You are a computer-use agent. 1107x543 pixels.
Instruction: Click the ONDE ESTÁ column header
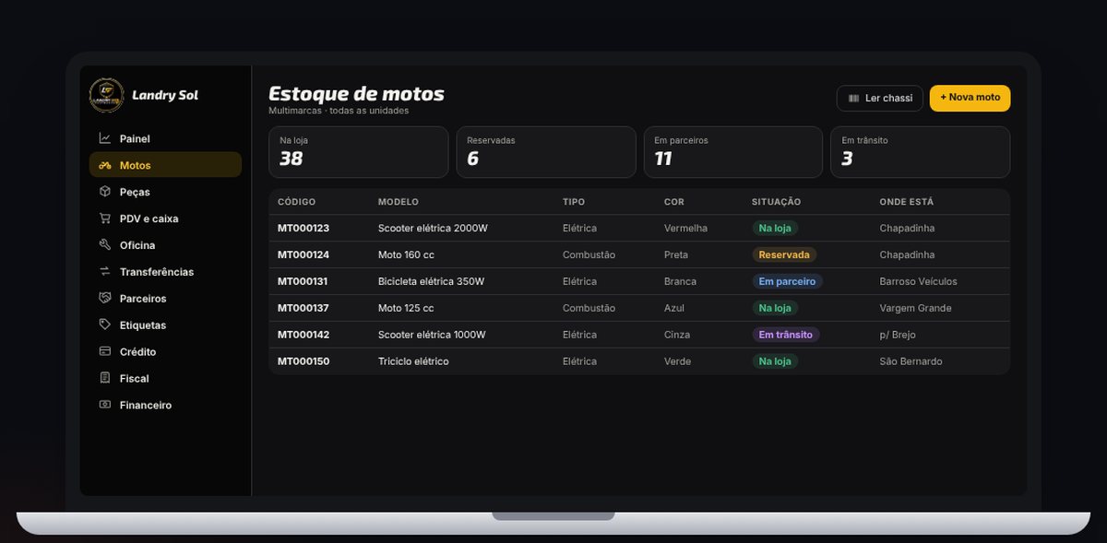coord(907,202)
